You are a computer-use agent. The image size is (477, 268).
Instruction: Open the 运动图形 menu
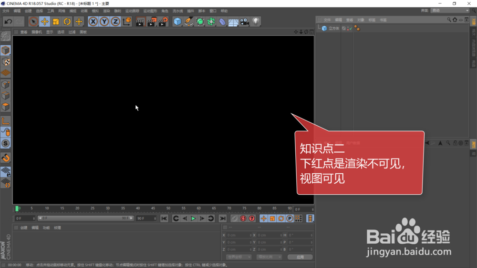(150, 11)
